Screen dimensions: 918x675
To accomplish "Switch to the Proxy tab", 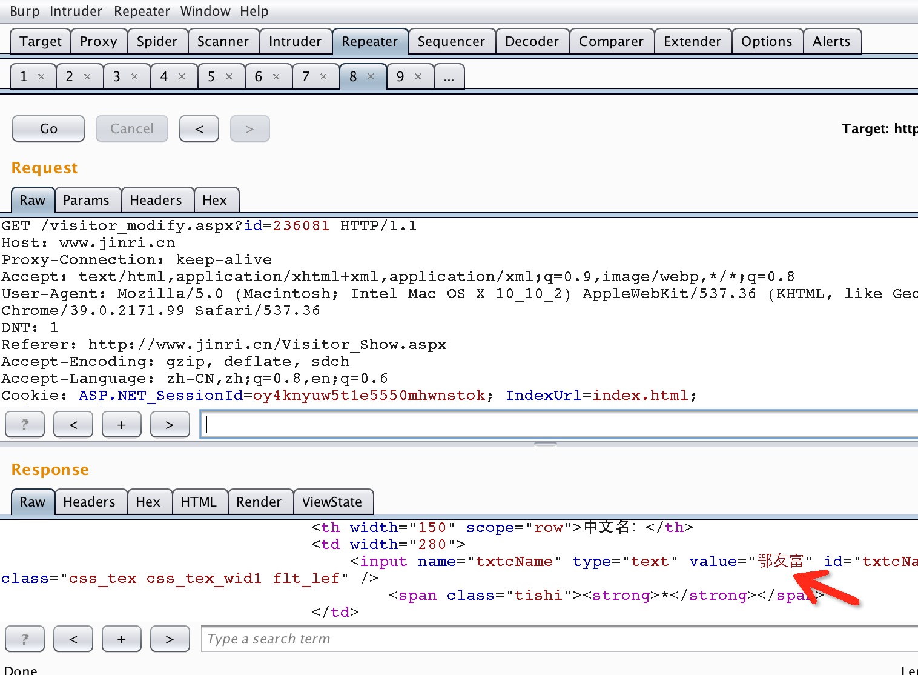I will 99,41.
